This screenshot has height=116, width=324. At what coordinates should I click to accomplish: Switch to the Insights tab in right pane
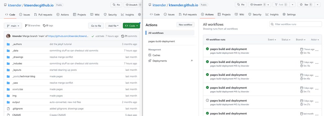pos(272,15)
